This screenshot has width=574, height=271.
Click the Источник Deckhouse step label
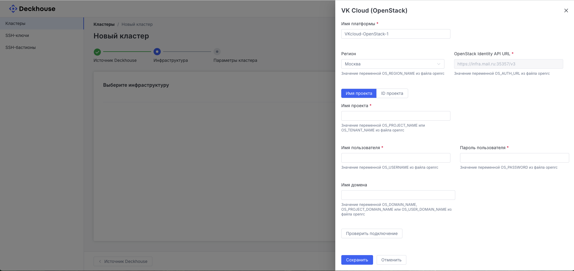point(115,60)
